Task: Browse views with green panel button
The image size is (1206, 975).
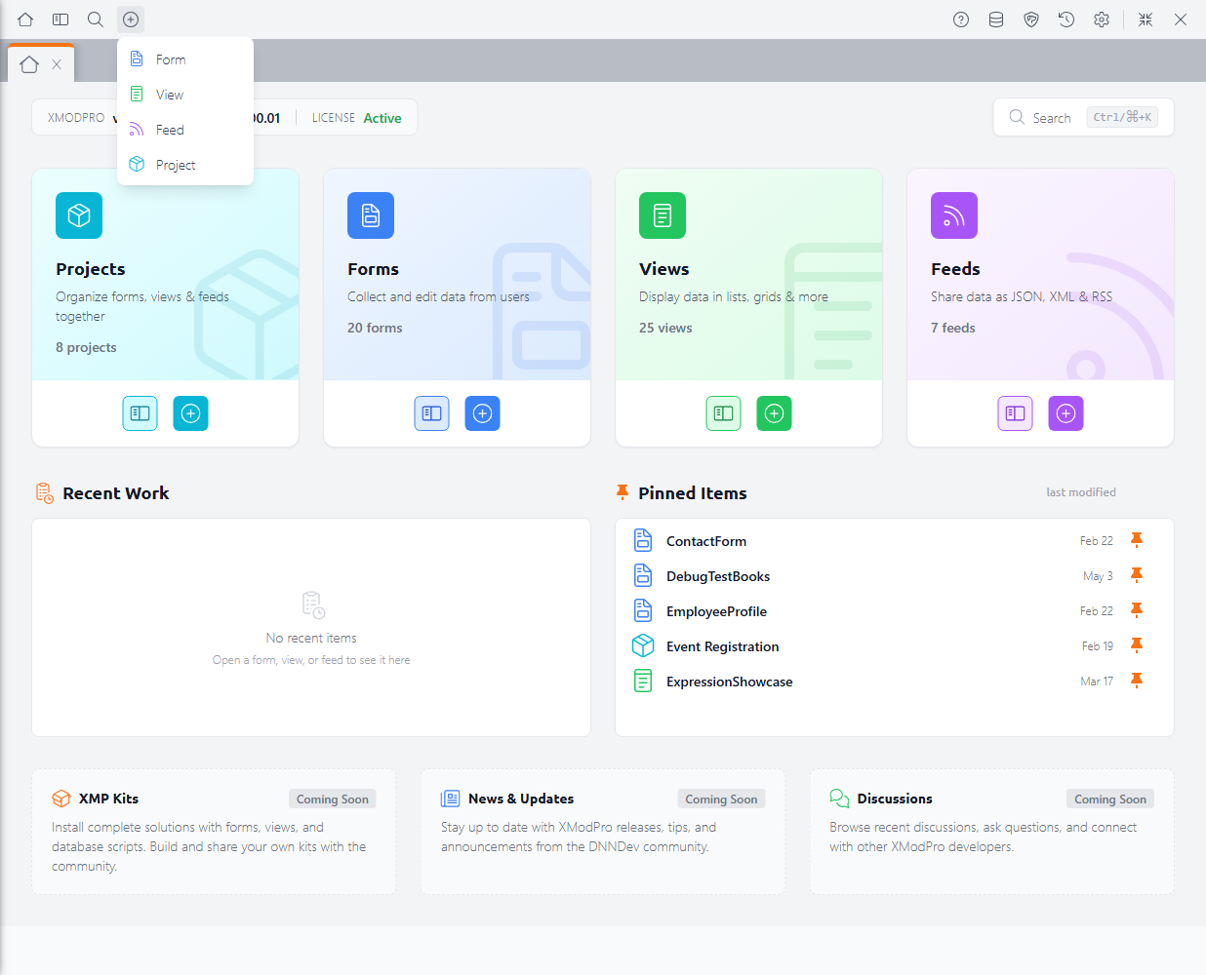Action: 723,413
